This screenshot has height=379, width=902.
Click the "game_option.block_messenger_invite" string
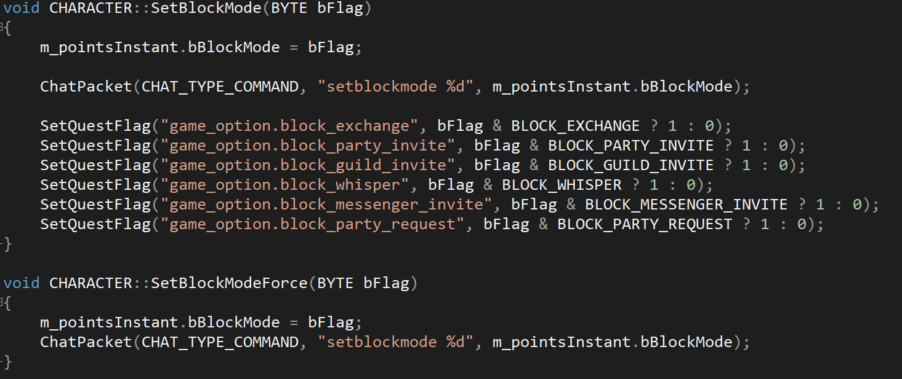pos(326,205)
